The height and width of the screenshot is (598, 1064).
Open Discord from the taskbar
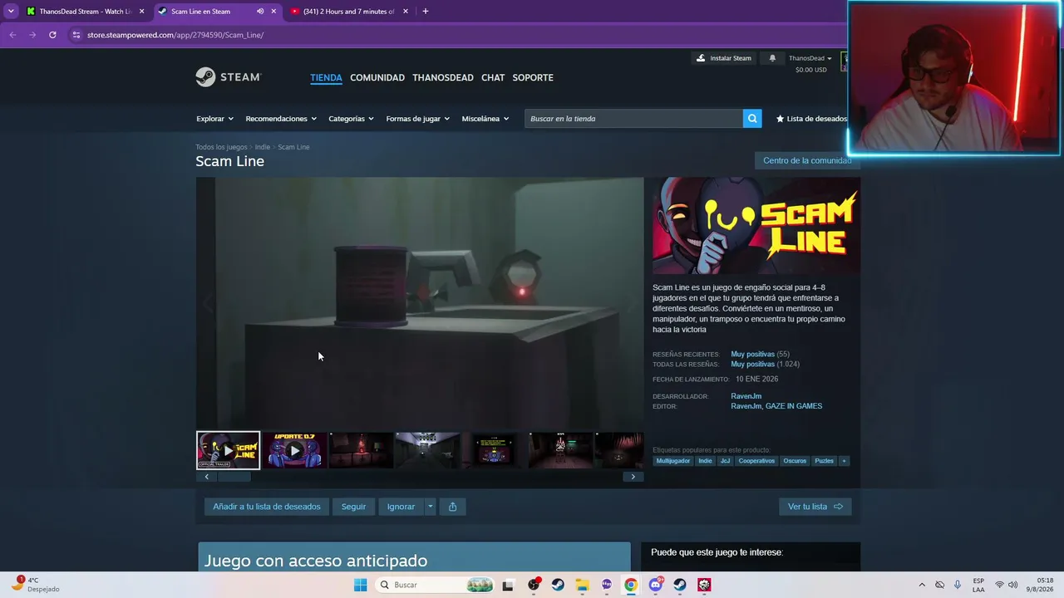(655, 585)
